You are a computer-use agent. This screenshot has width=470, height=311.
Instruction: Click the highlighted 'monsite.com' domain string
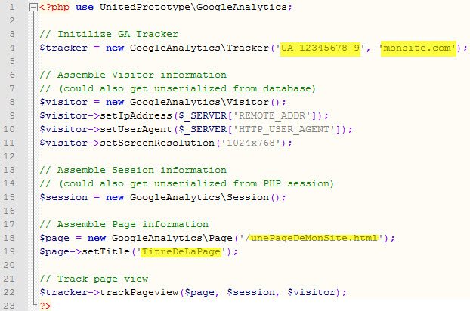click(417, 48)
